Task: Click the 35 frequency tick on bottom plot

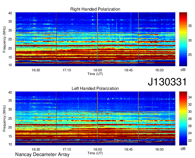Action: (10, 100)
